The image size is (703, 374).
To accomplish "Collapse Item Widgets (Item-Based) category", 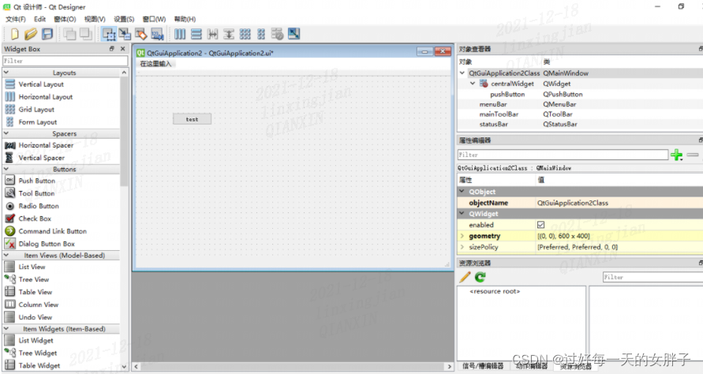I will [6, 329].
